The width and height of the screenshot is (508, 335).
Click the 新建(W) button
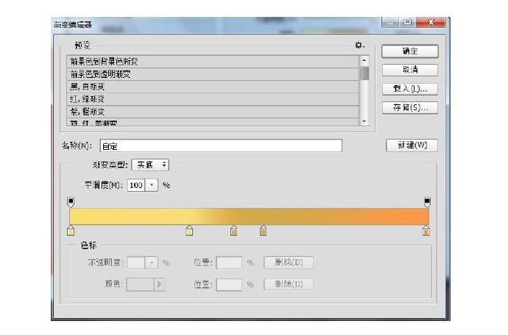412,145
